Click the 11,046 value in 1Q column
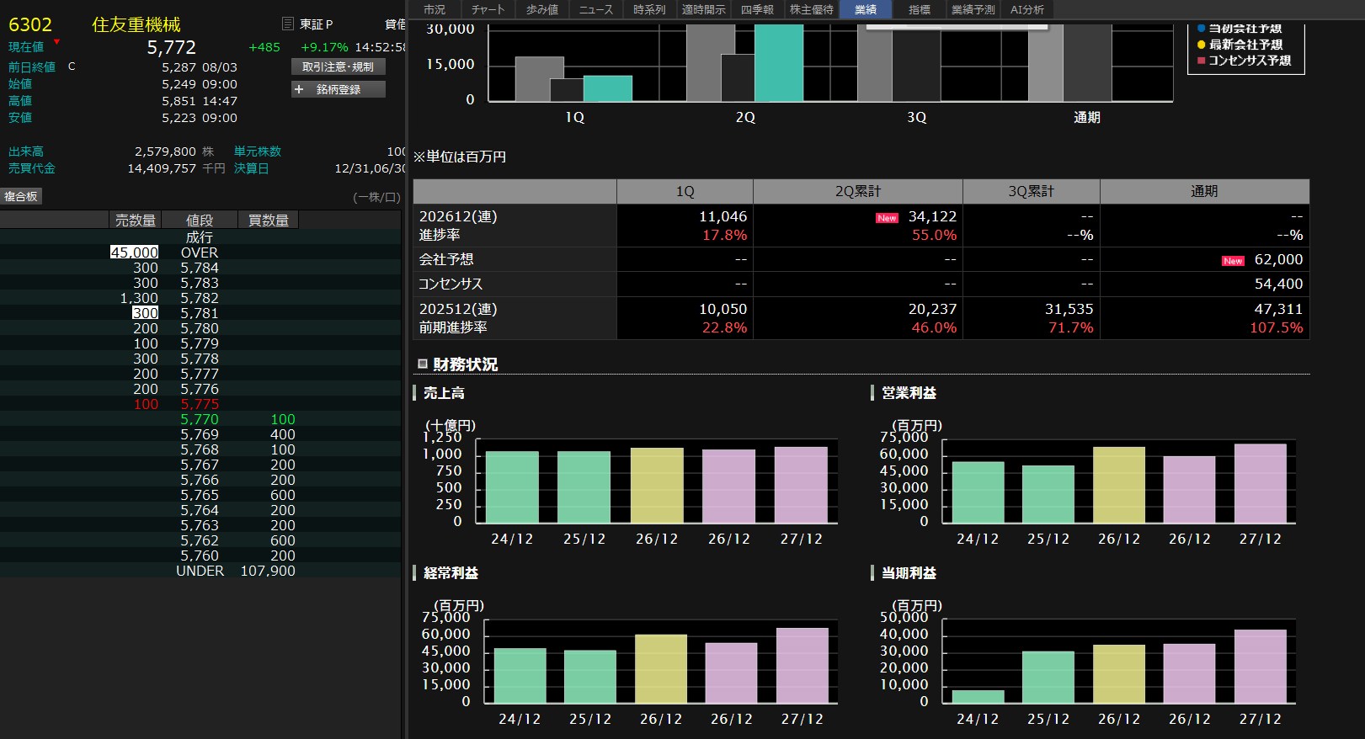The height and width of the screenshot is (739, 1365). [x=722, y=216]
